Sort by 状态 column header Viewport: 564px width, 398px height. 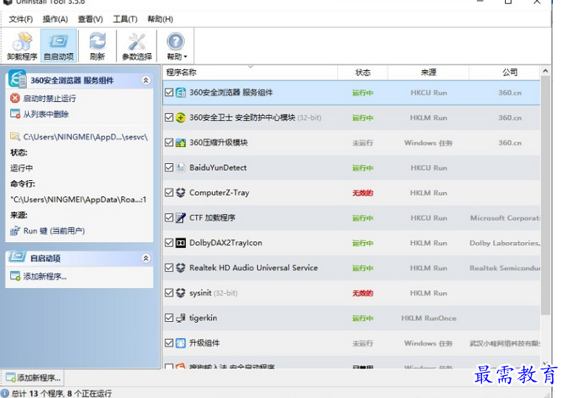pos(362,72)
